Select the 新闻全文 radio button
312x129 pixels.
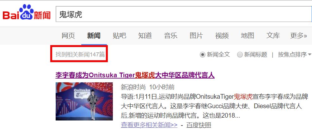coord(202,55)
